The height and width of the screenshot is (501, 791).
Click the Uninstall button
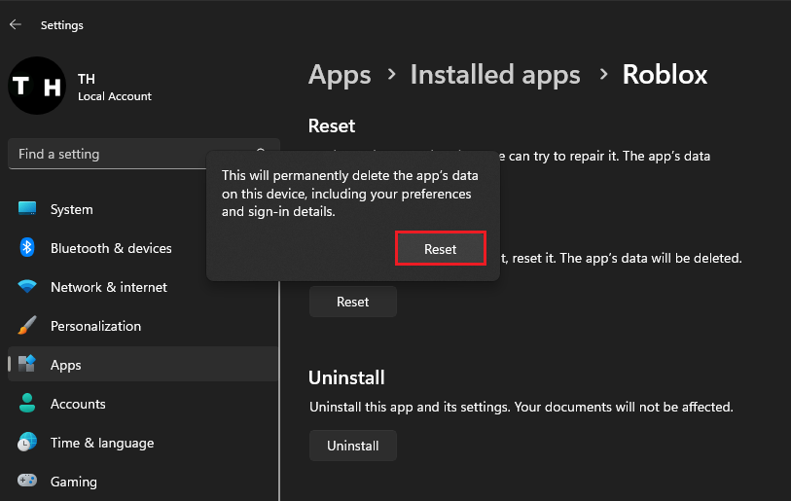click(352, 446)
